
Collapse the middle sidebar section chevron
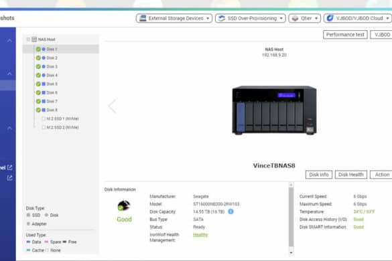9,74
